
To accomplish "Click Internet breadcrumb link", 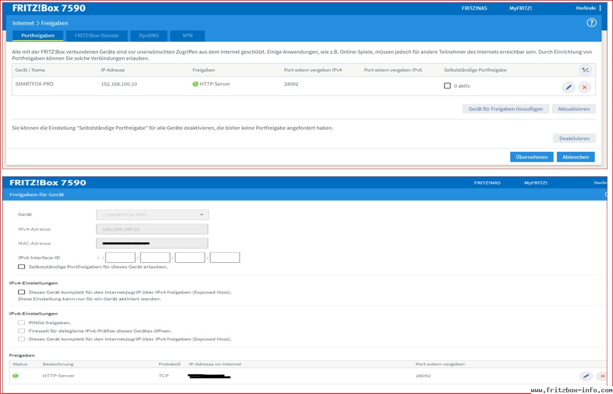I will (x=23, y=23).
